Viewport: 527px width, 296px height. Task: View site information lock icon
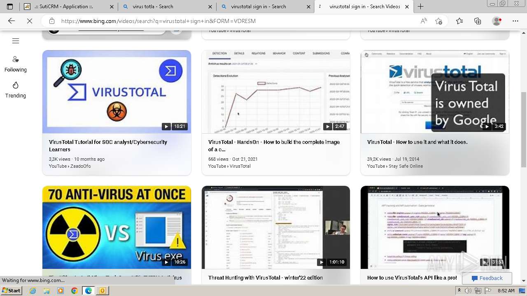coord(51,21)
